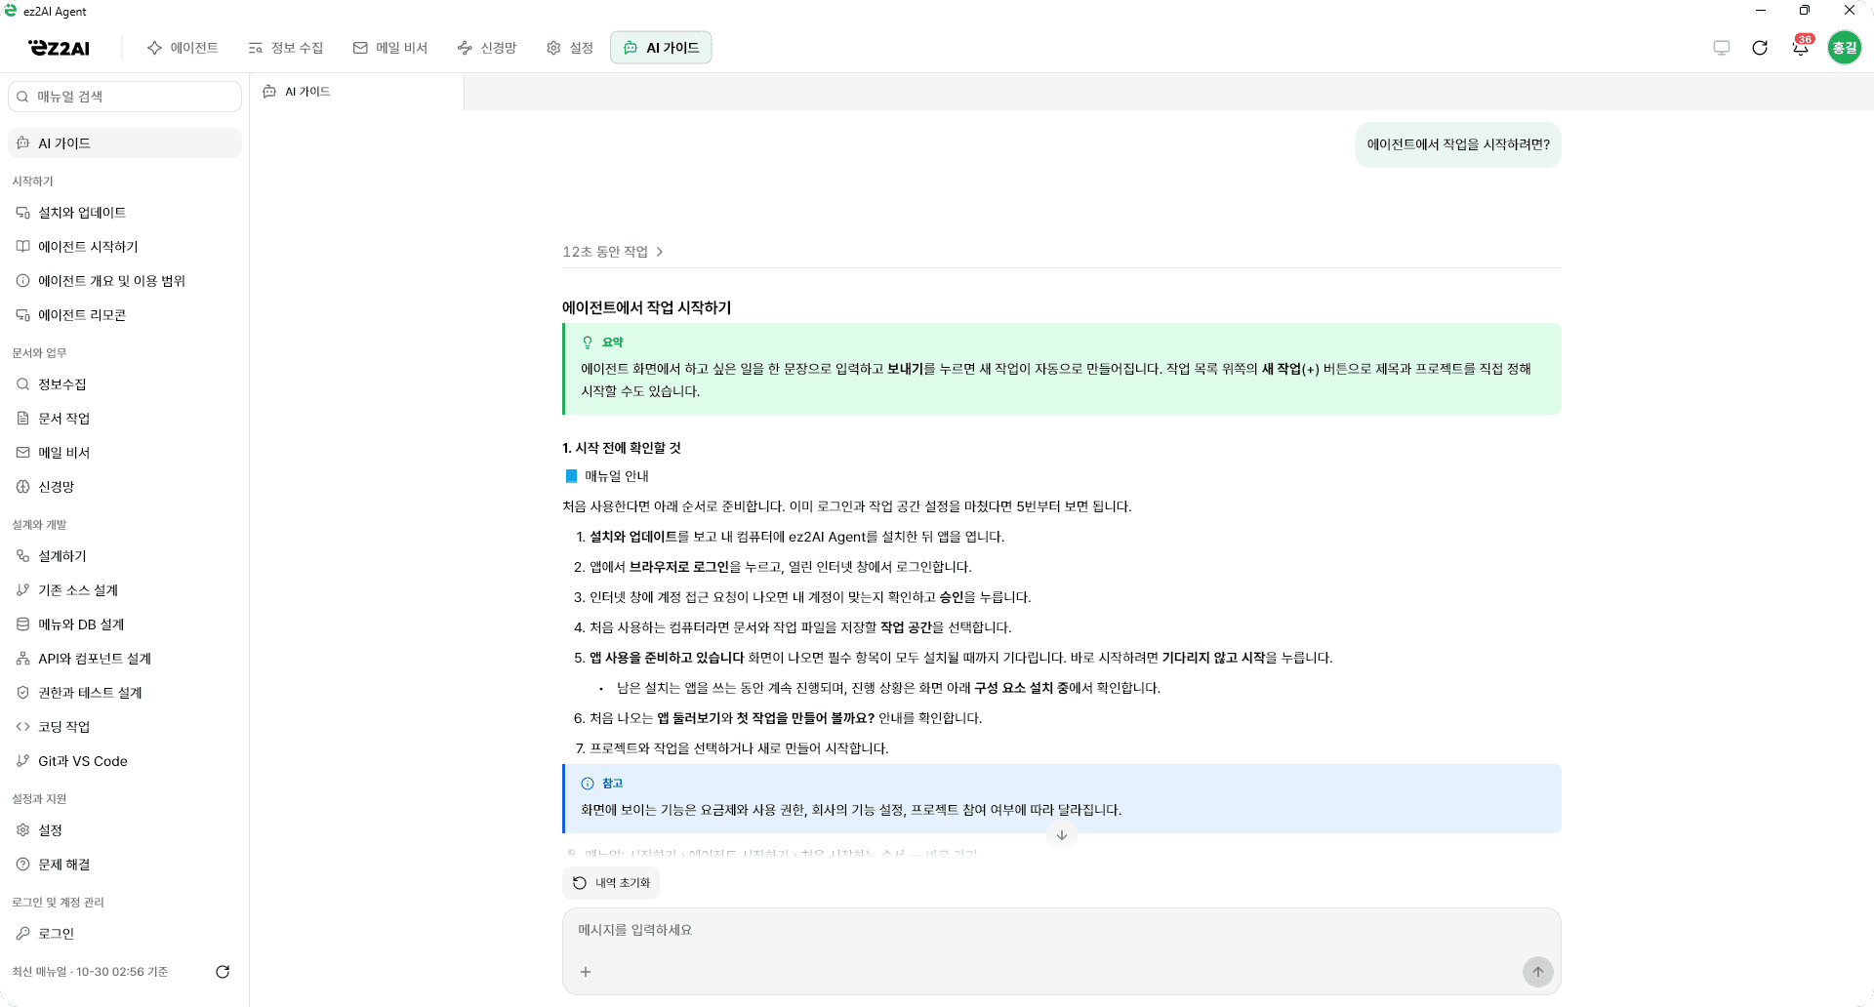
Task: Open API와 컴포넌트 설계 in the sidebar
Action: pyautogui.click(x=125, y=659)
